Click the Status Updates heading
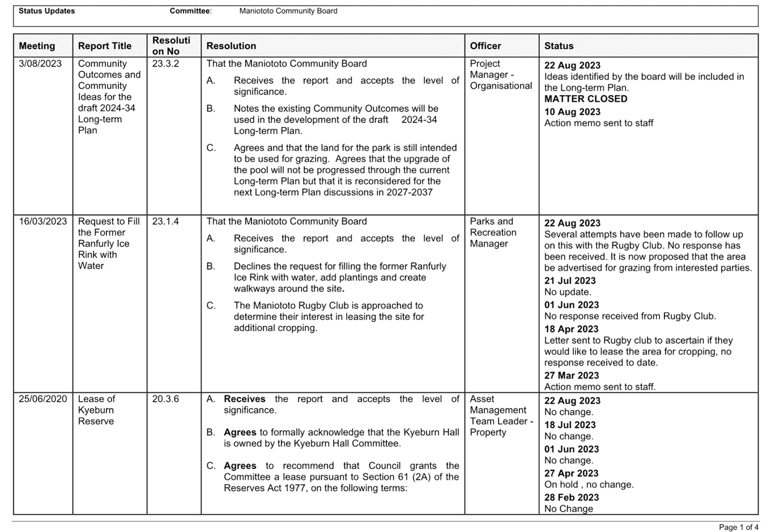771x532 pixels. [x=46, y=11]
